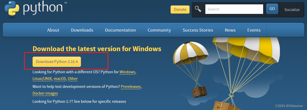Open the Documentation menu
The image size is (307, 110).
[120, 30]
